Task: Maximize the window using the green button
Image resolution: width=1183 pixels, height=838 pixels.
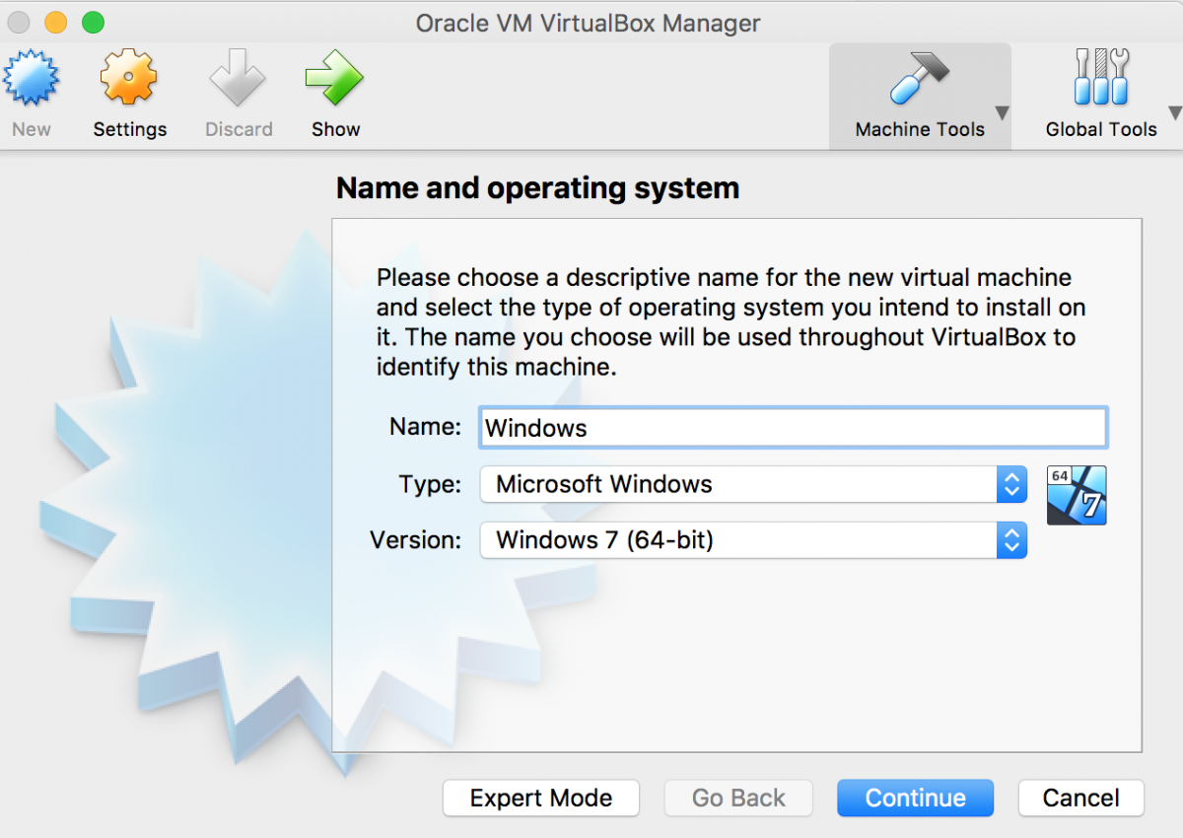Action: coord(93,22)
